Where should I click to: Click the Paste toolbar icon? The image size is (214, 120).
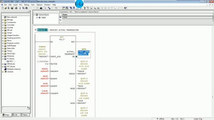pos(27,8)
